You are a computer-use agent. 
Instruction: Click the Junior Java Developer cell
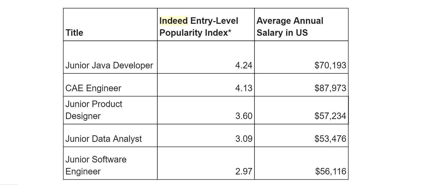[x=109, y=65]
